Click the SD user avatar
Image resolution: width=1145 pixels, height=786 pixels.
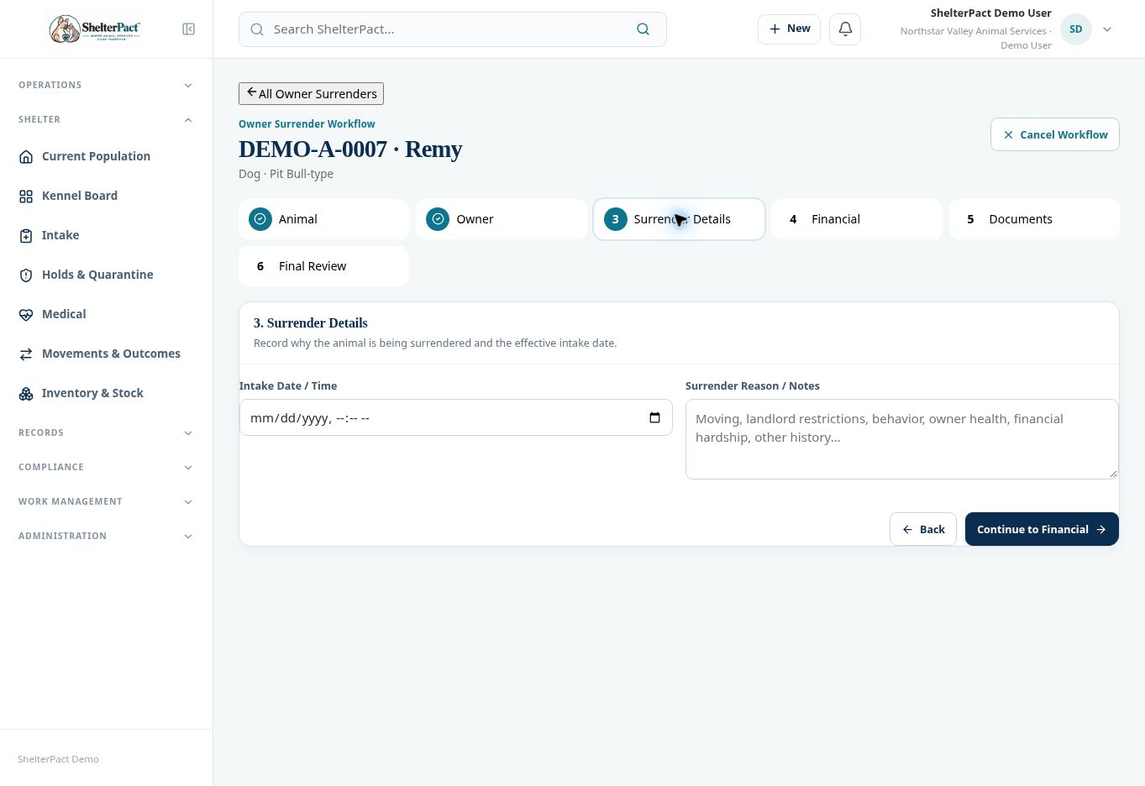(1075, 29)
